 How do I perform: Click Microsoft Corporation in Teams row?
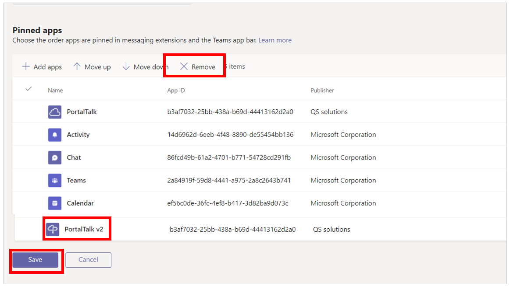[x=343, y=180]
